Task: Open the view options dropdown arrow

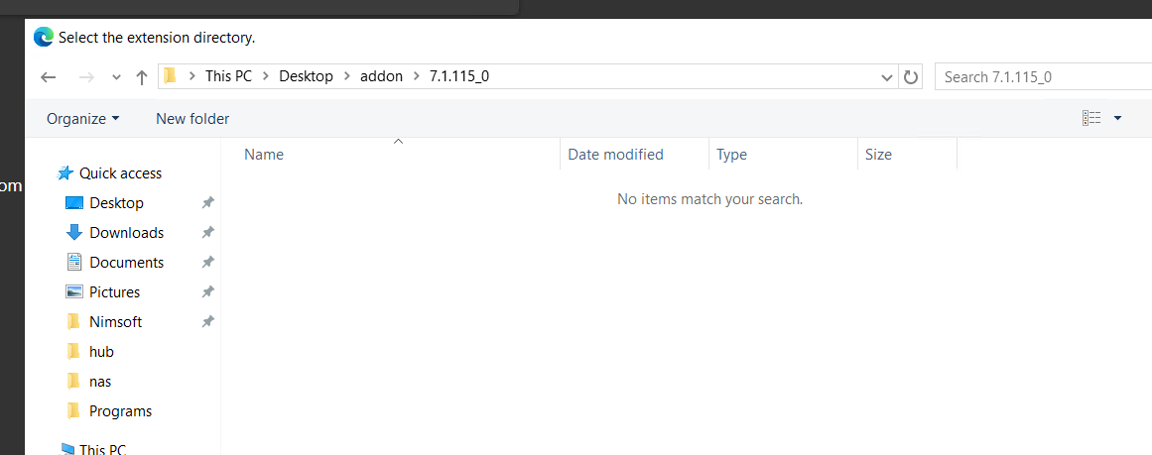Action: (1118, 119)
